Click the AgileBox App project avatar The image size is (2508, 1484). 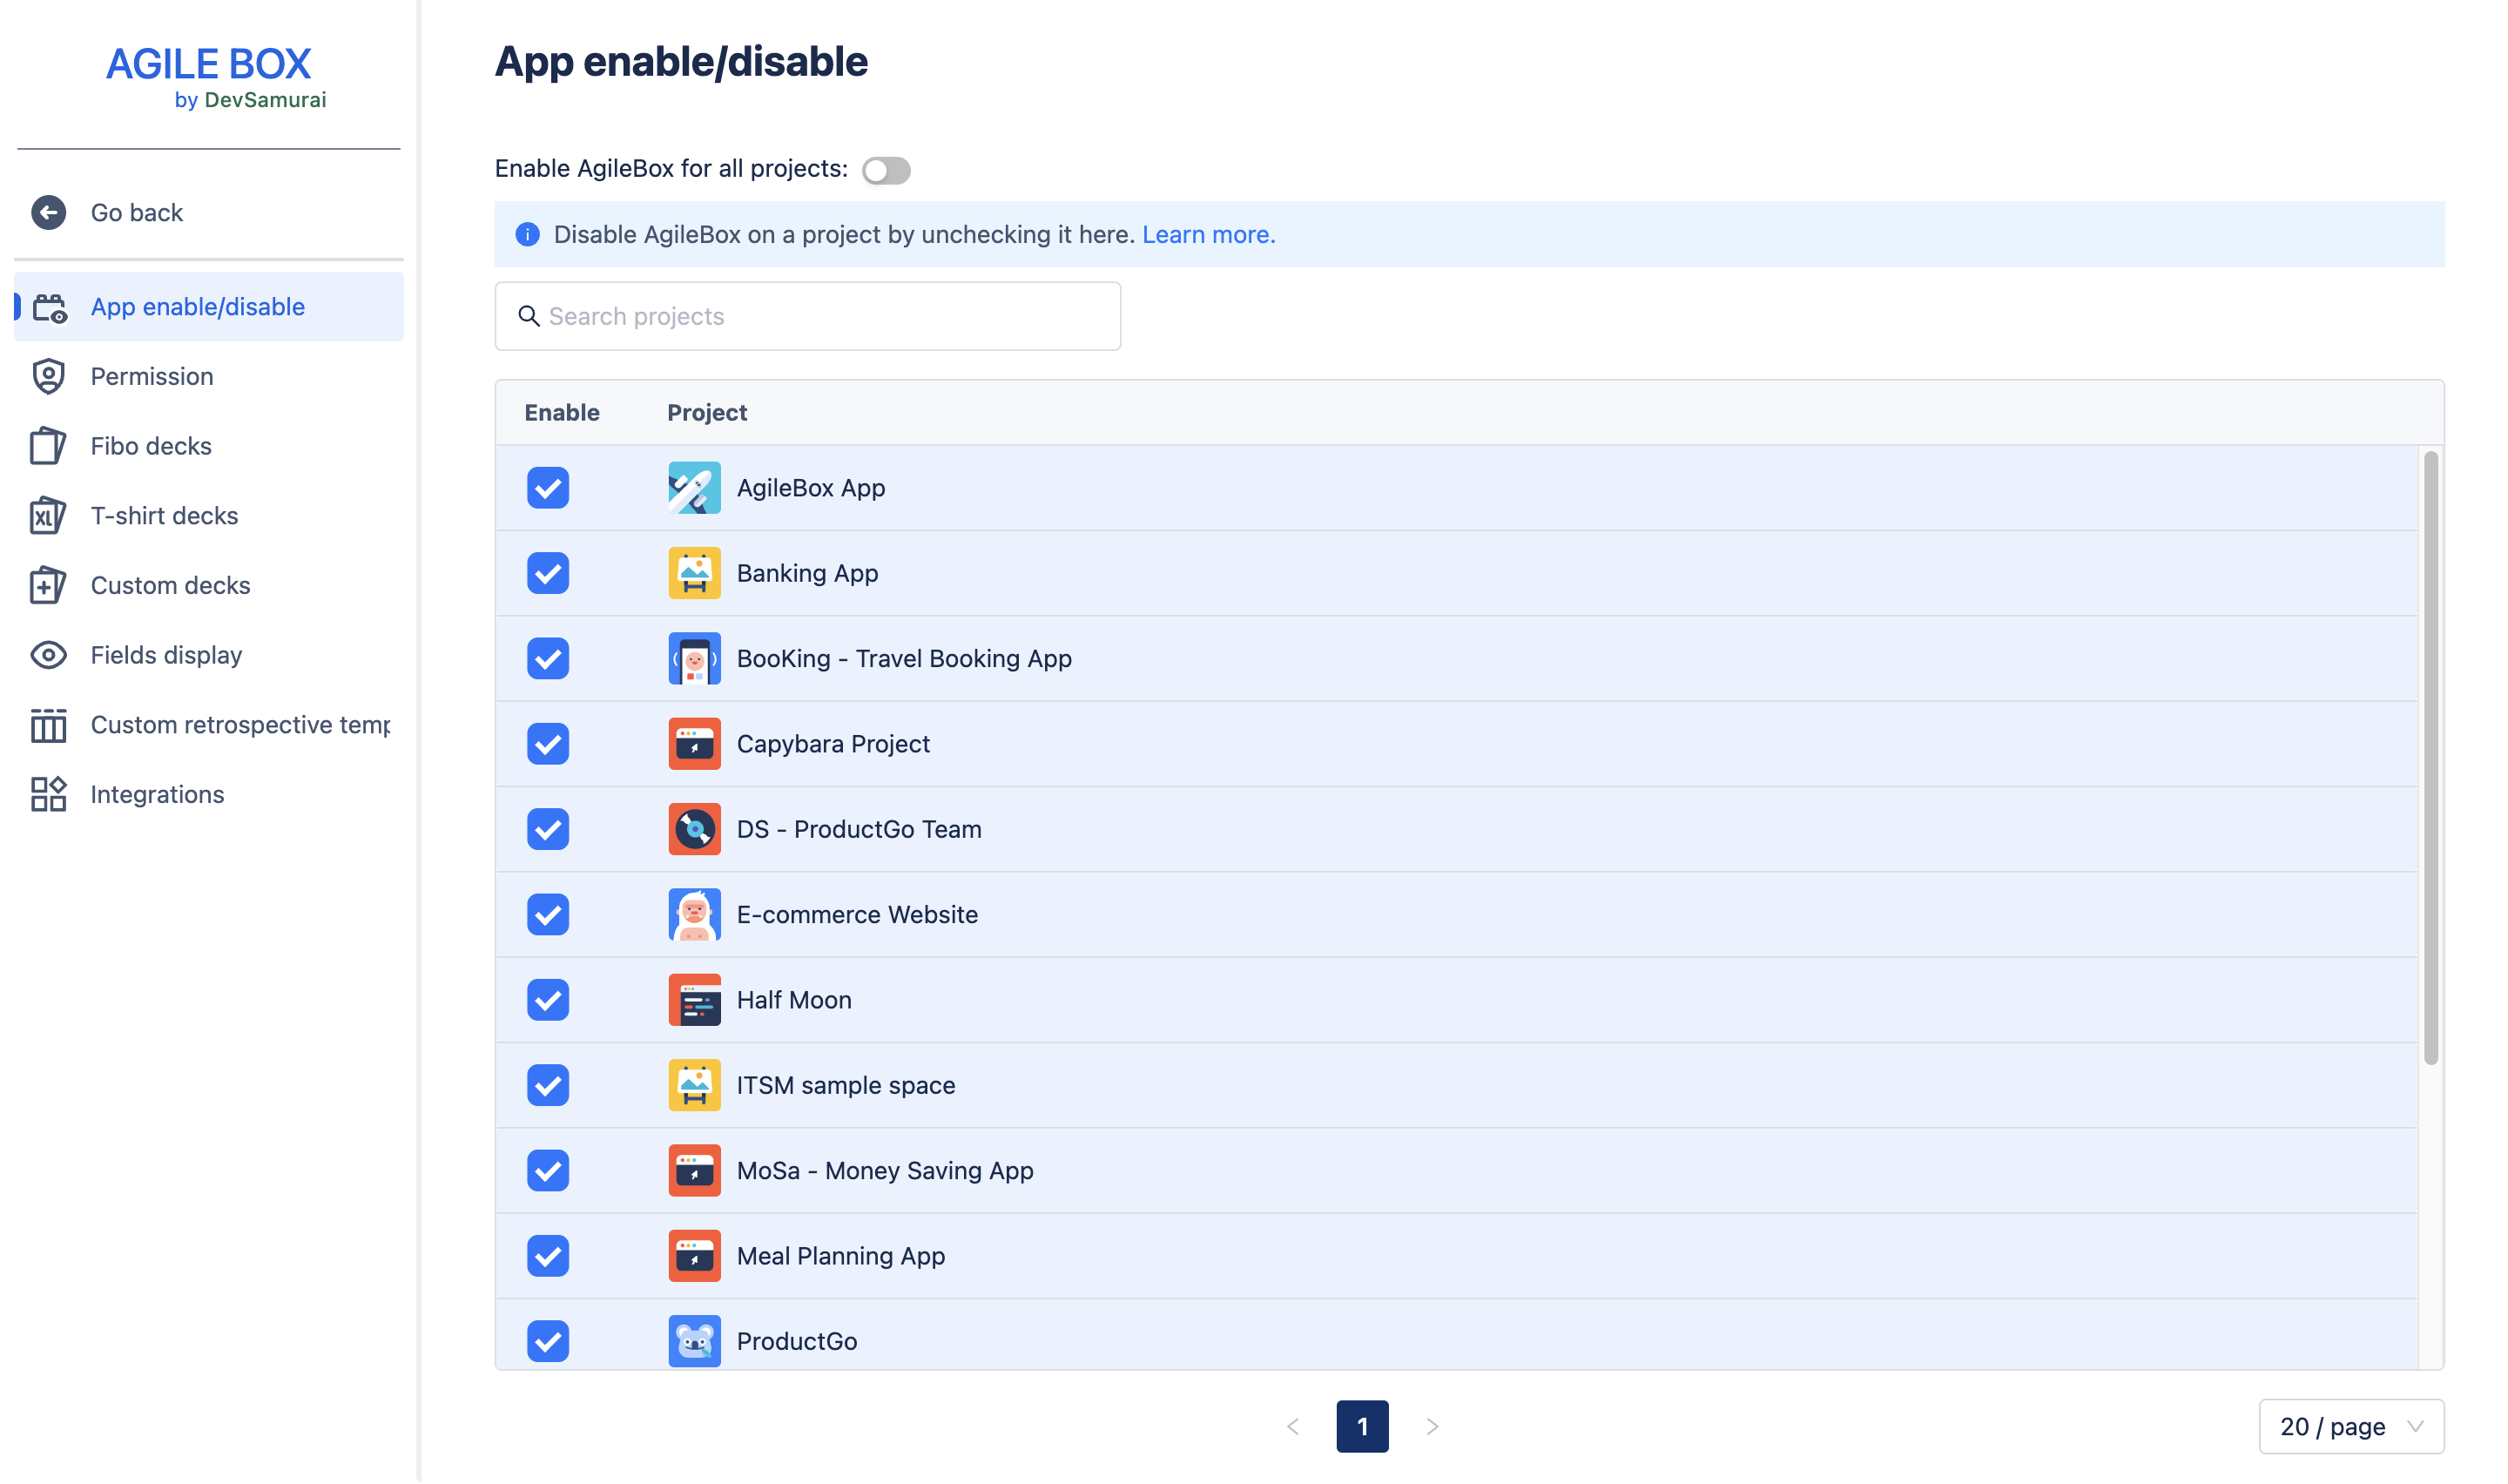(x=695, y=488)
